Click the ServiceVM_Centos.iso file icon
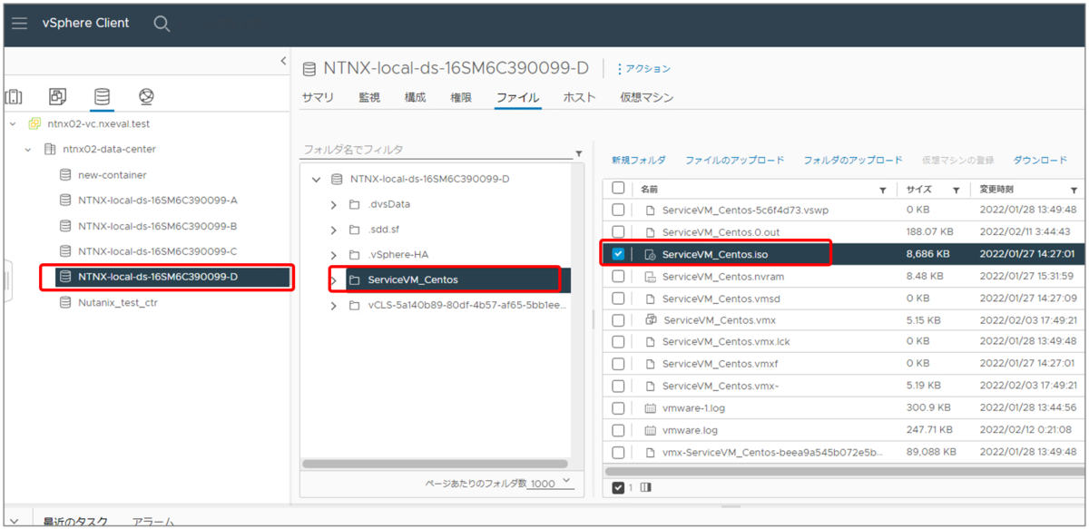Viewport: 1089px width, 529px height. point(650,255)
